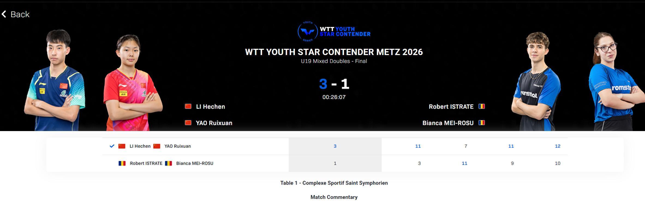Click Robert ISTRATE name in score table

click(x=146, y=163)
